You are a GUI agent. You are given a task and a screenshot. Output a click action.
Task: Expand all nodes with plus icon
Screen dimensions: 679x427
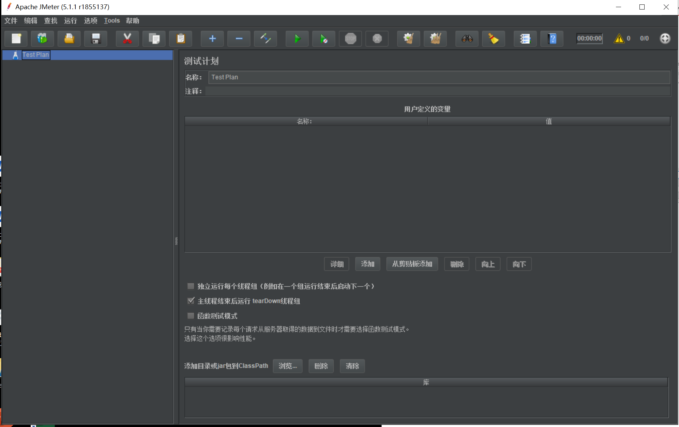(x=212, y=38)
